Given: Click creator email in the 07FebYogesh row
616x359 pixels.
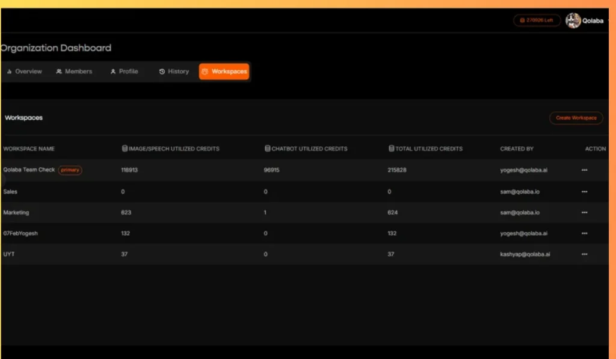Looking at the screenshot, I should pos(524,233).
